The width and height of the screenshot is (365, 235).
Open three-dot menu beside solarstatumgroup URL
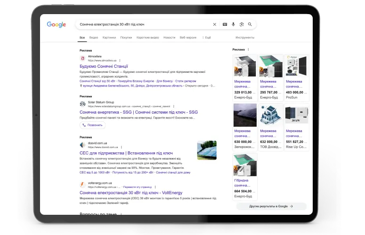click(x=174, y=106)
